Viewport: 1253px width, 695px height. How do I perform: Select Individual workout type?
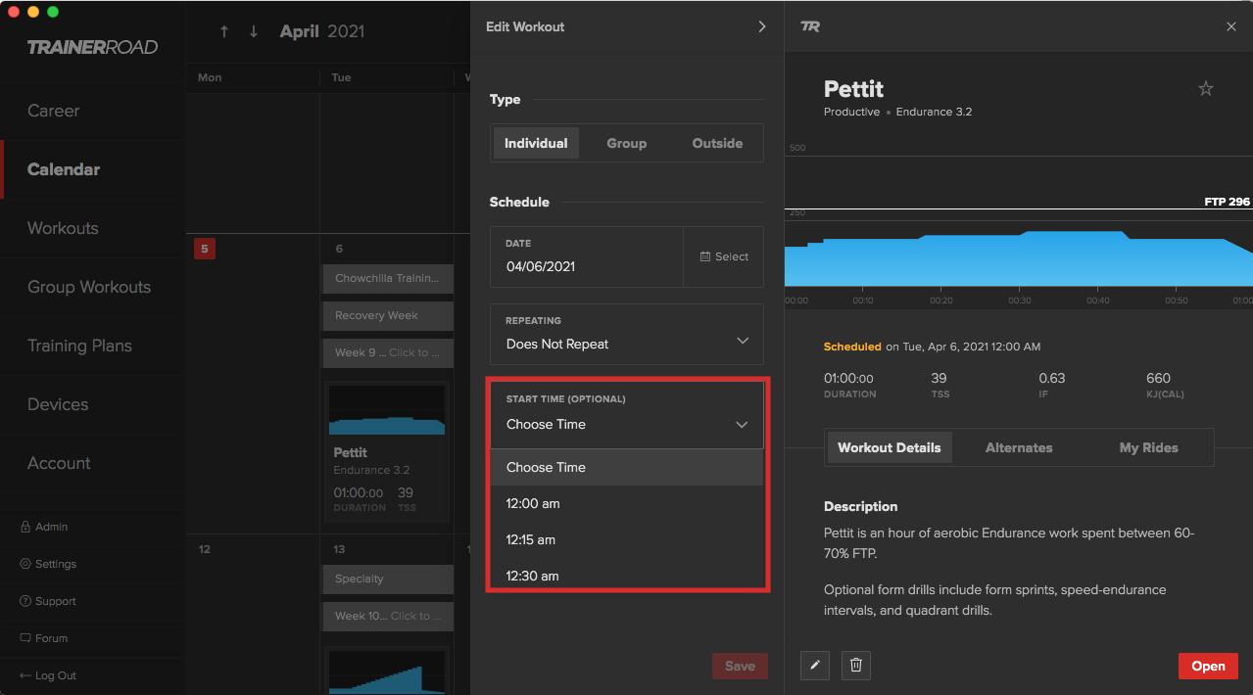pos(536,143)
